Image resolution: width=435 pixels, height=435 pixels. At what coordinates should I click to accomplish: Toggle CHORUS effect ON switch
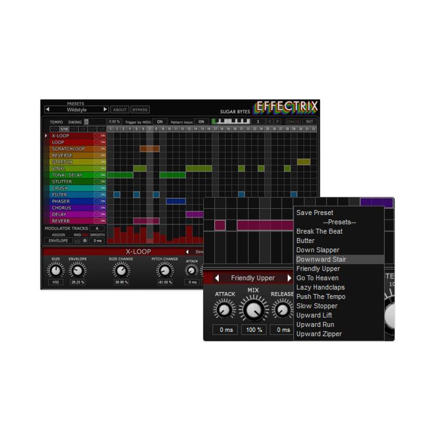tap(103, 208)
